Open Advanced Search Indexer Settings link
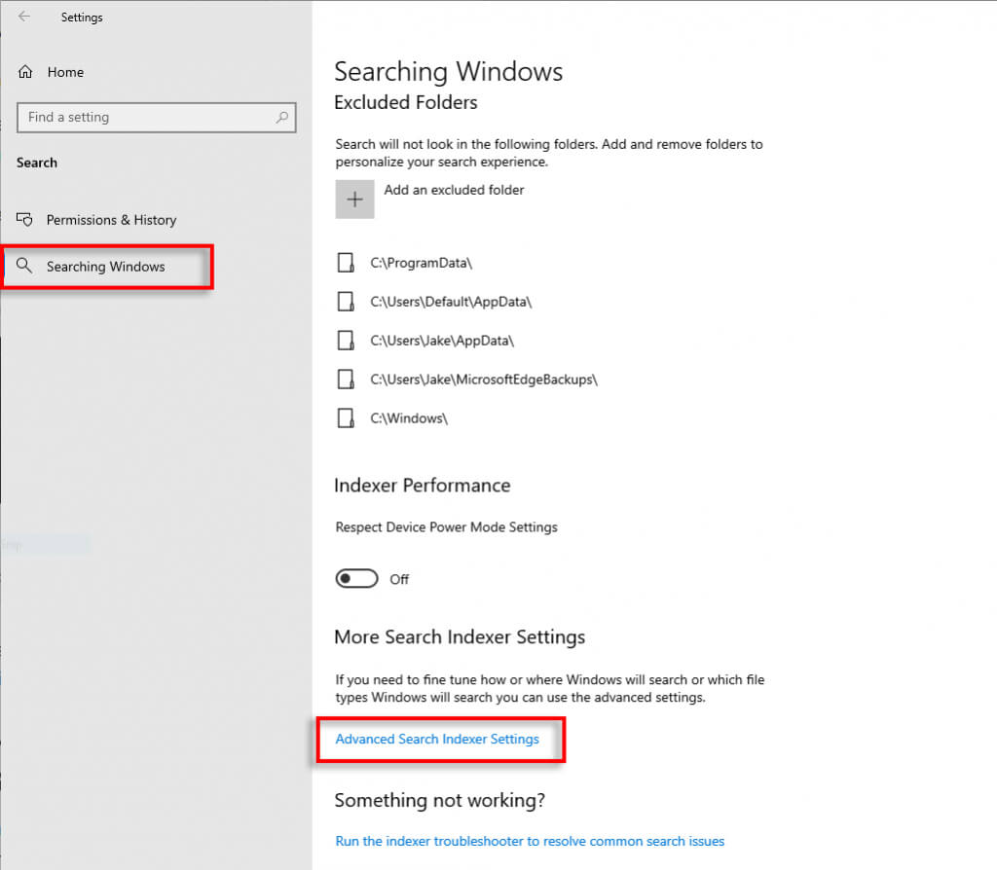The width and height of the screenshot is (997, 870). tap(437, 740)
